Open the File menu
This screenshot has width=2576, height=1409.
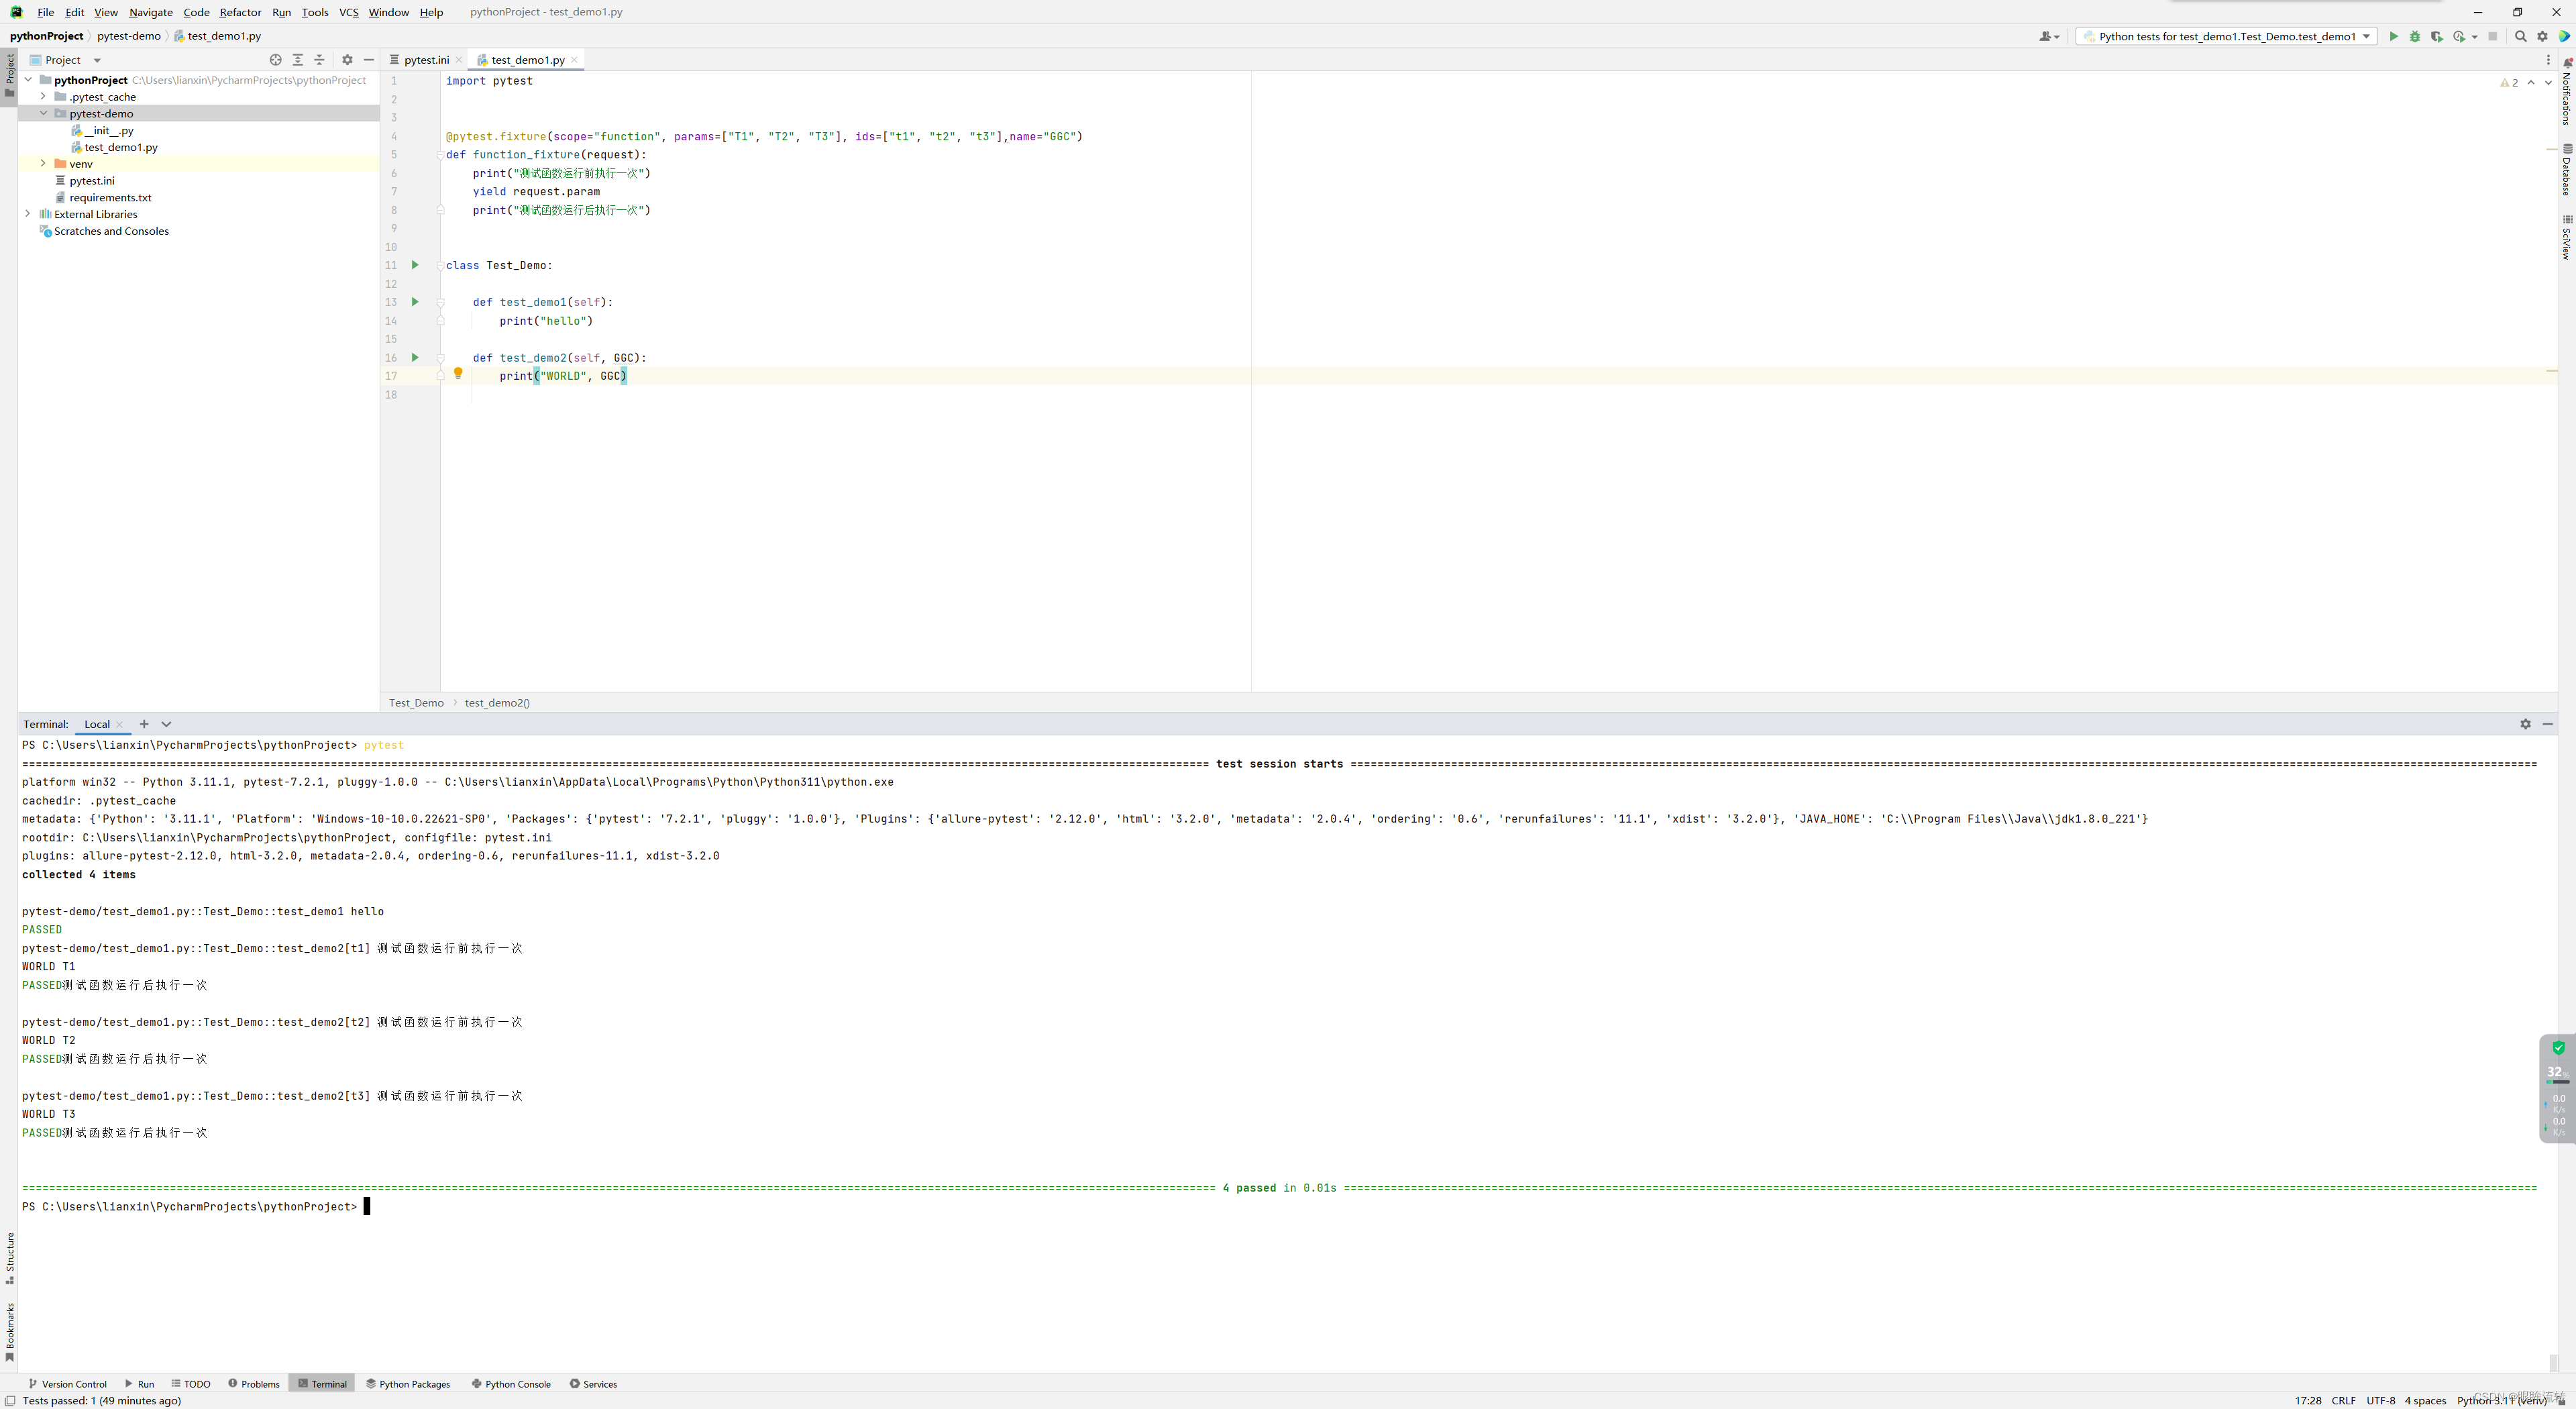(x=45, y=12)
